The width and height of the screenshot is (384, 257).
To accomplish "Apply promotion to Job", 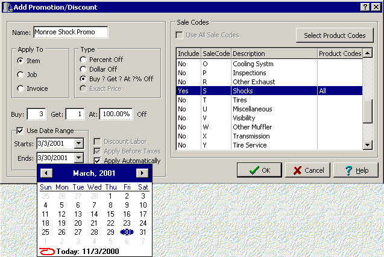I will click(x=21, y=75).
